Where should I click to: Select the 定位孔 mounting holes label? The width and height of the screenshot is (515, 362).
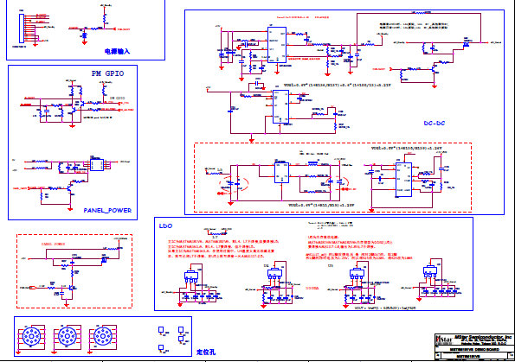(x=206, y=352)
